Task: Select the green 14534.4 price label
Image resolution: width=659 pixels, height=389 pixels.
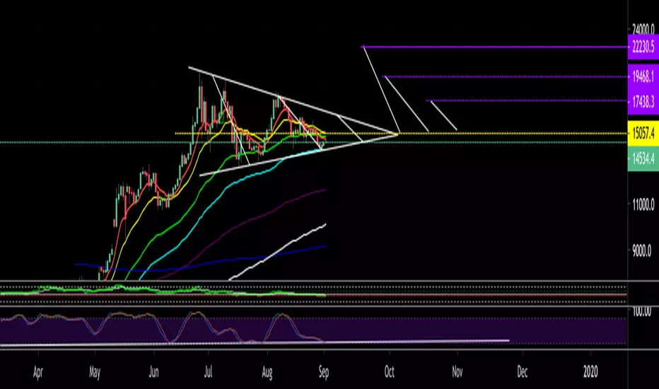Action: click(x=643, y=158)
